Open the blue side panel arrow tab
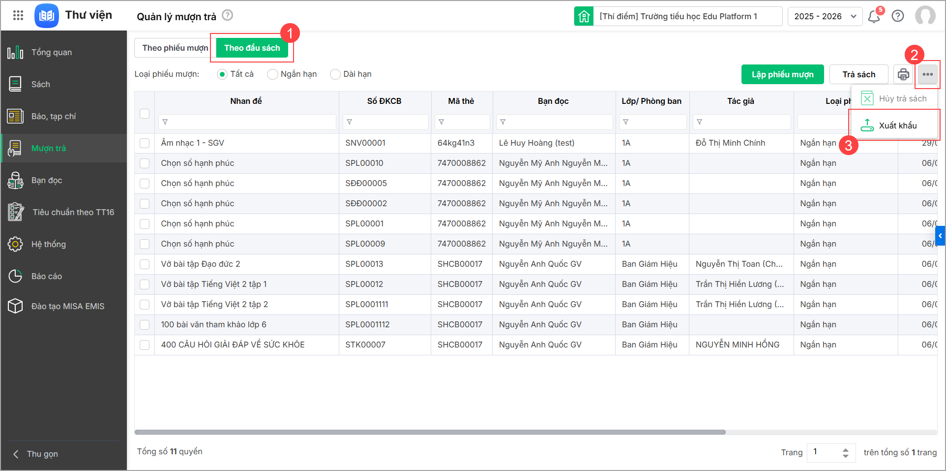This screenshot has width=946, height=471. (x=940, y=236)
